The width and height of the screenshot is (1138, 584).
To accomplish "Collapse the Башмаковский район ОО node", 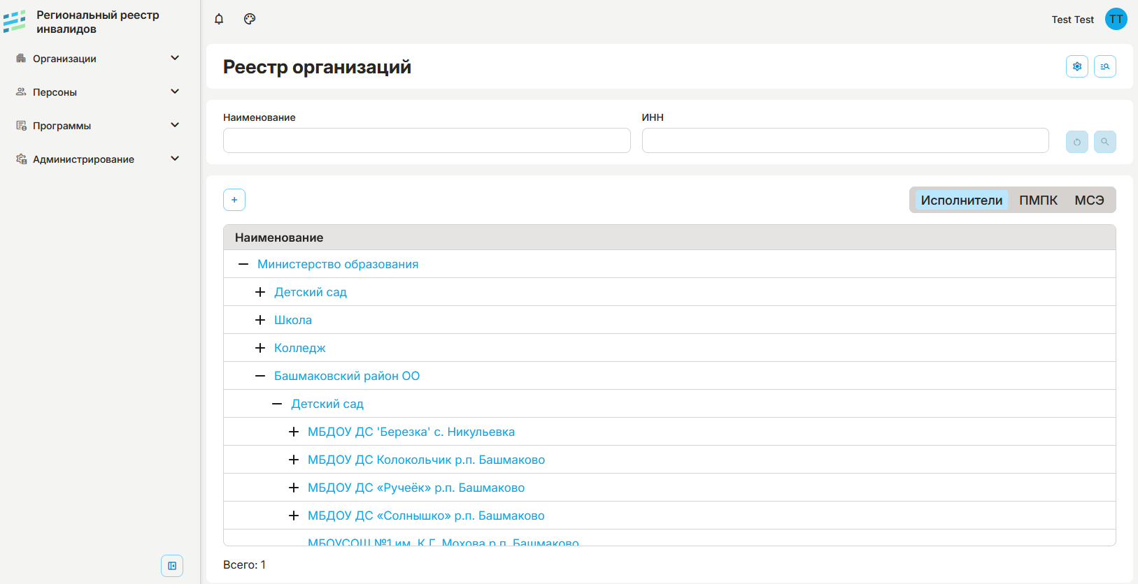I will pos(260,376).
